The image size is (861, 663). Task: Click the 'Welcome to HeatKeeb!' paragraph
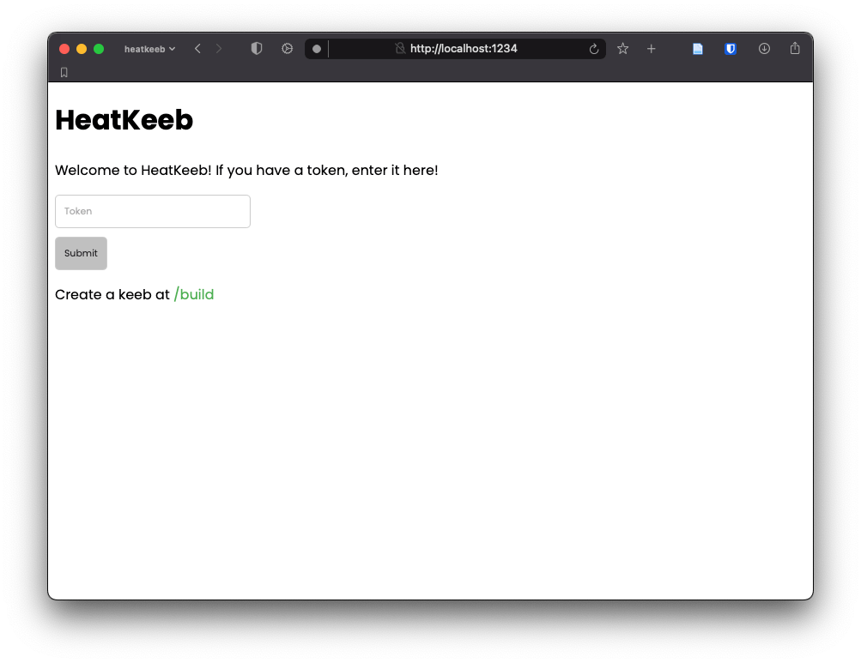[x=246, y=170]
